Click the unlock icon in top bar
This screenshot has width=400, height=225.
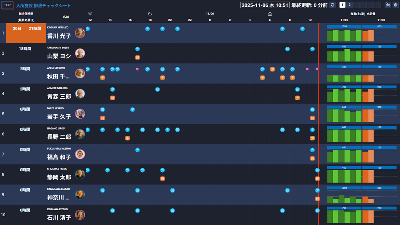(x=388, y=5)
